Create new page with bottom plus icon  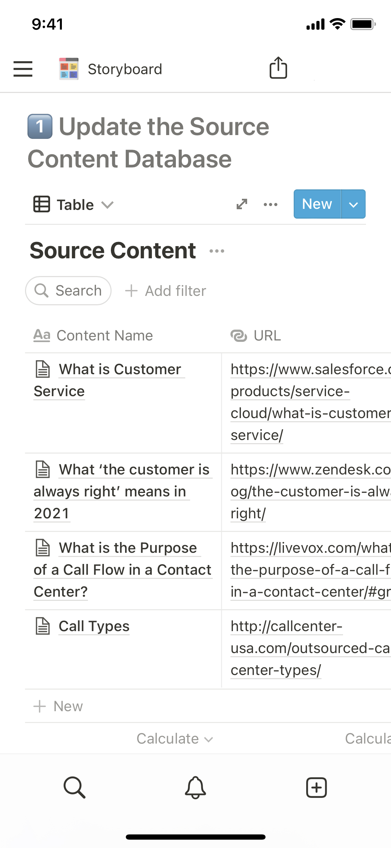tap(316, 787)
